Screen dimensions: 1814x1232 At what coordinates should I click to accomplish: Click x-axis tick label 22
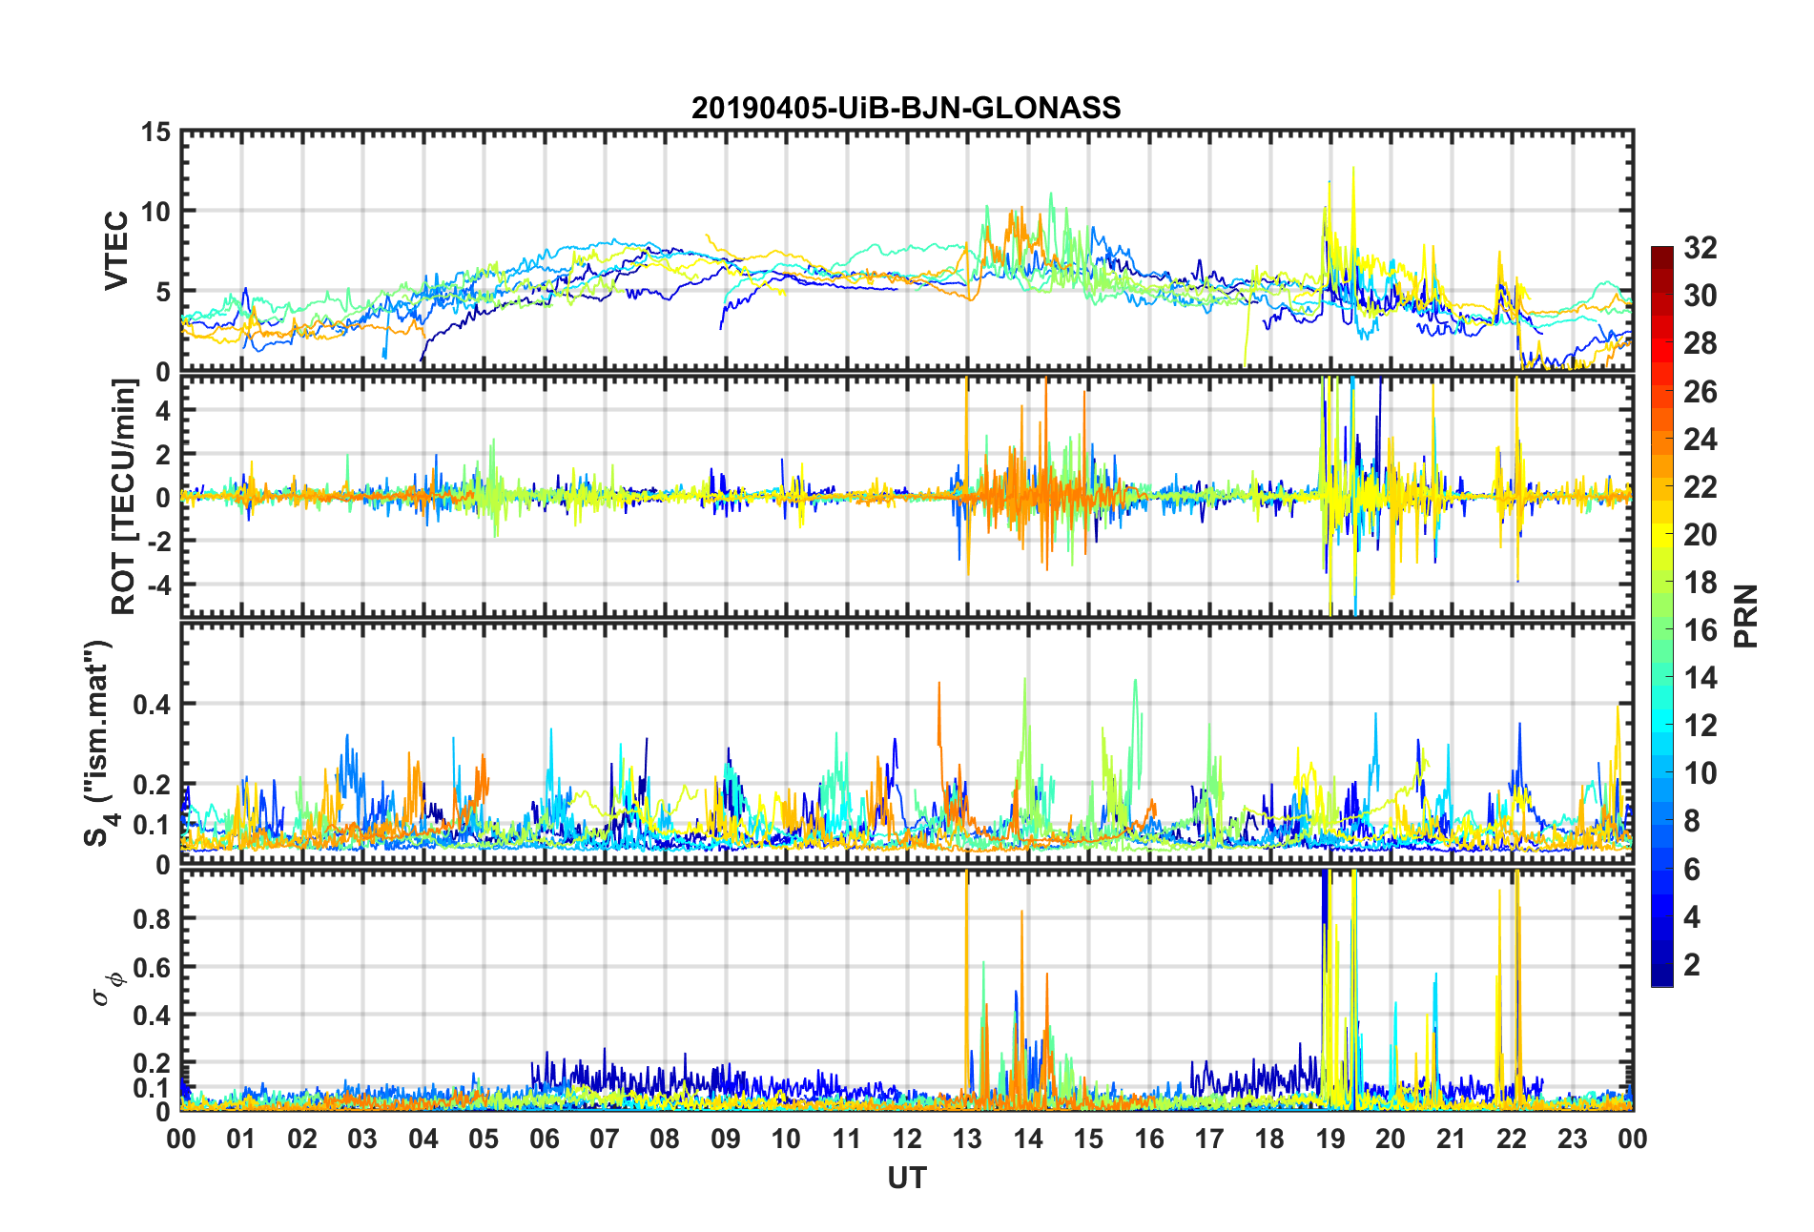point(1512,1139)
